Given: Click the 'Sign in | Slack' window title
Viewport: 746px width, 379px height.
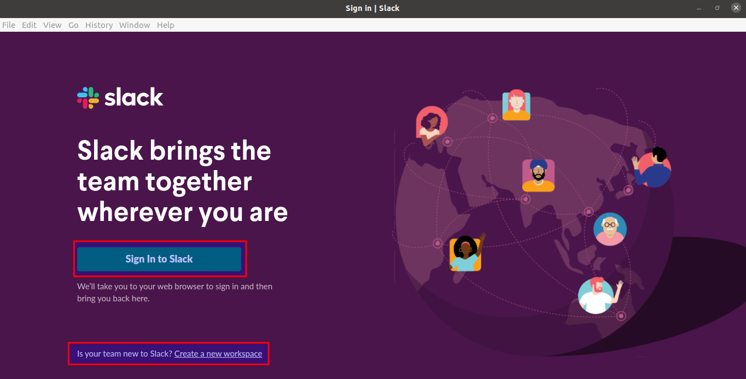Looking at the screenshot, I should coord(372,8).
